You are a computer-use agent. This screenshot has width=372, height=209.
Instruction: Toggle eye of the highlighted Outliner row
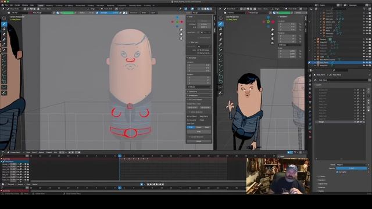pyautogui.click(x=367, y=63)
